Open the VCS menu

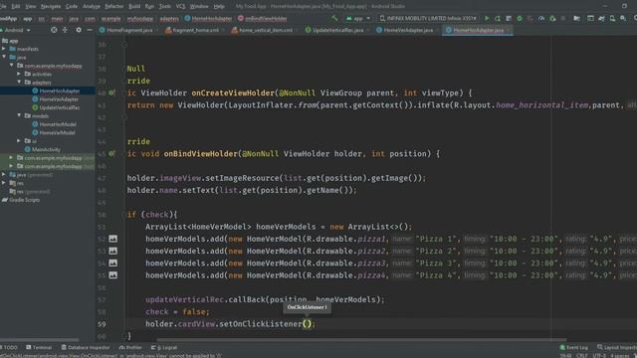pos(180,6)
